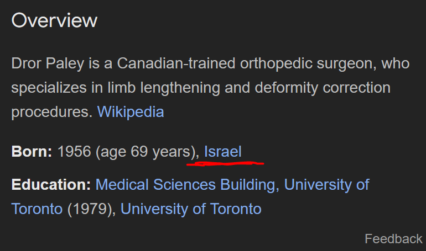426x251 pixels.
Task: Click the bold Education label
Action: point(51,185)
